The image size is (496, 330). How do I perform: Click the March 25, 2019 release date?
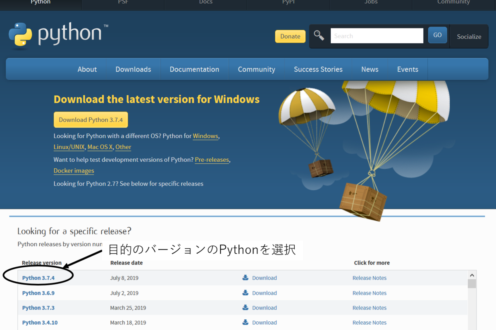point(128,308)
